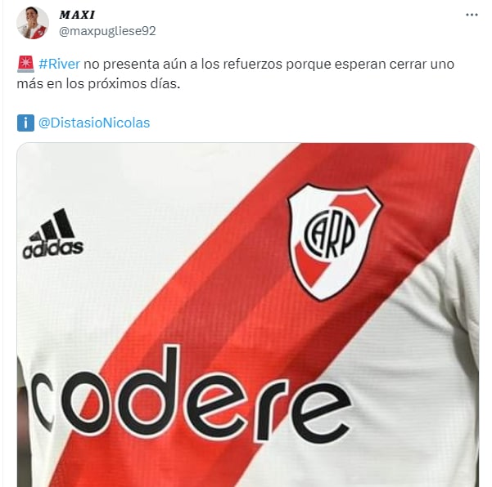Open the #River hashtag link
The image size is (492, 487).
click(59, 64)
